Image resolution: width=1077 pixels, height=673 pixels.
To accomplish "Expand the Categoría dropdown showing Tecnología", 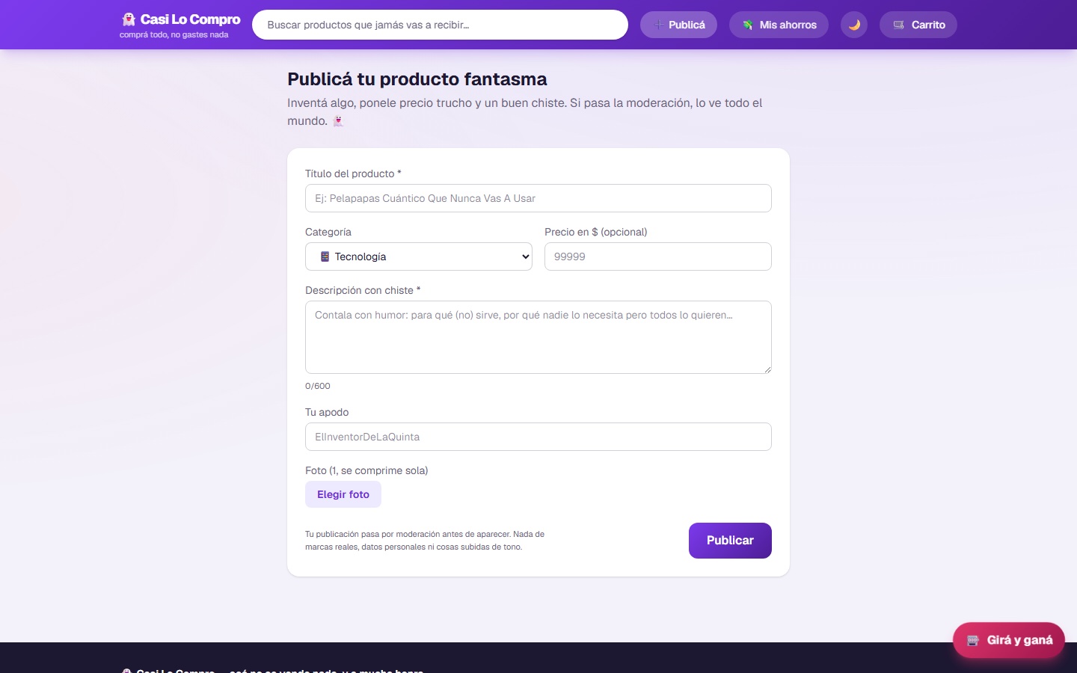I will tap(419, 256).
